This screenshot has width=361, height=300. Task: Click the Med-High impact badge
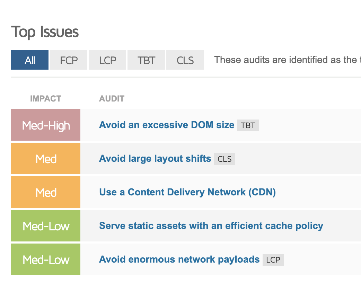(x=46, y=125)
